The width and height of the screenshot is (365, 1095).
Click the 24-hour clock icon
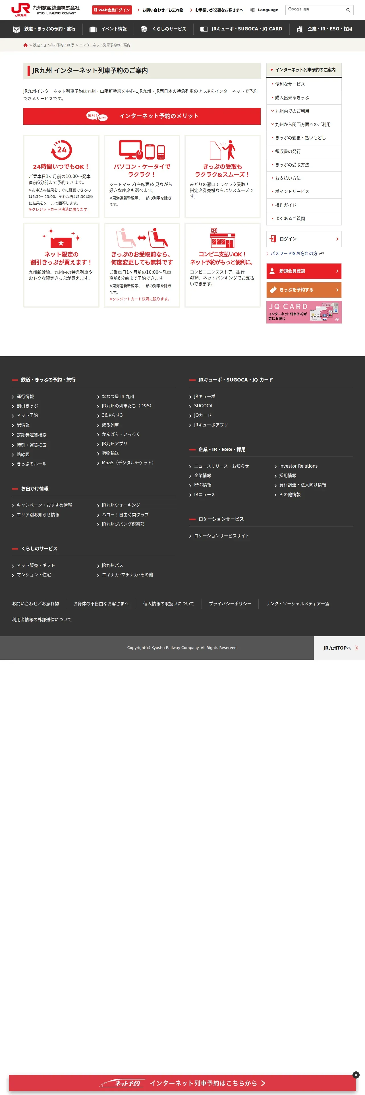coord(61,150)
